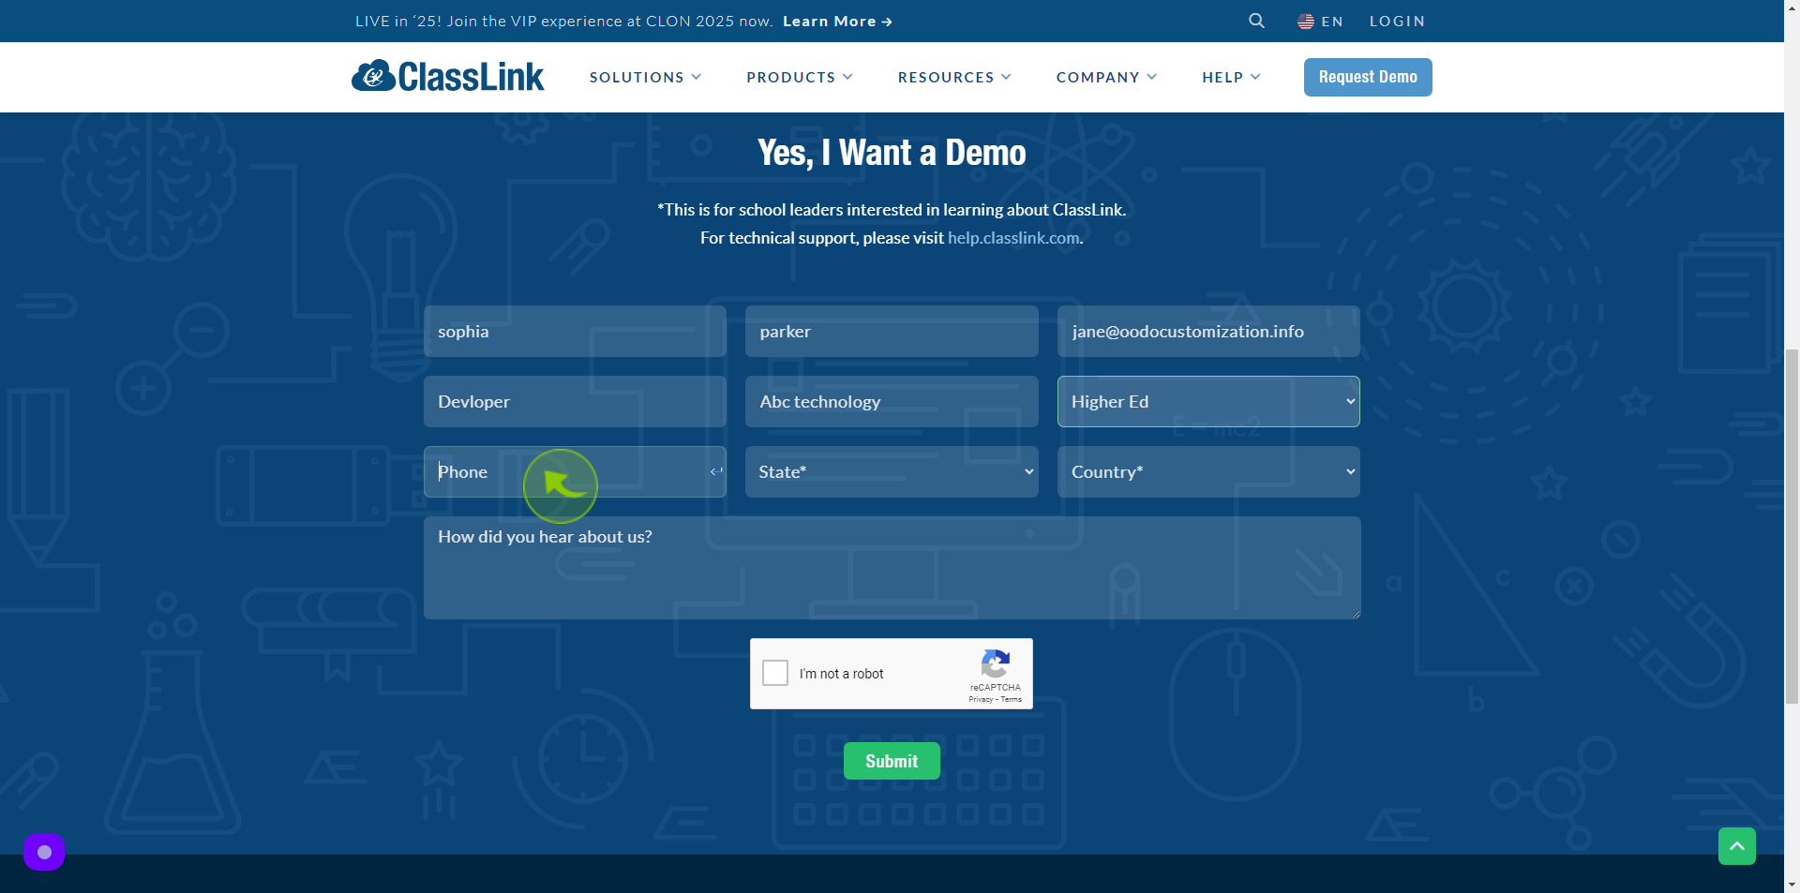The width and height of the screenshot is (1800, 893).
Task: Open reCAPTCHA Terms link
Action: point(1012,699)
